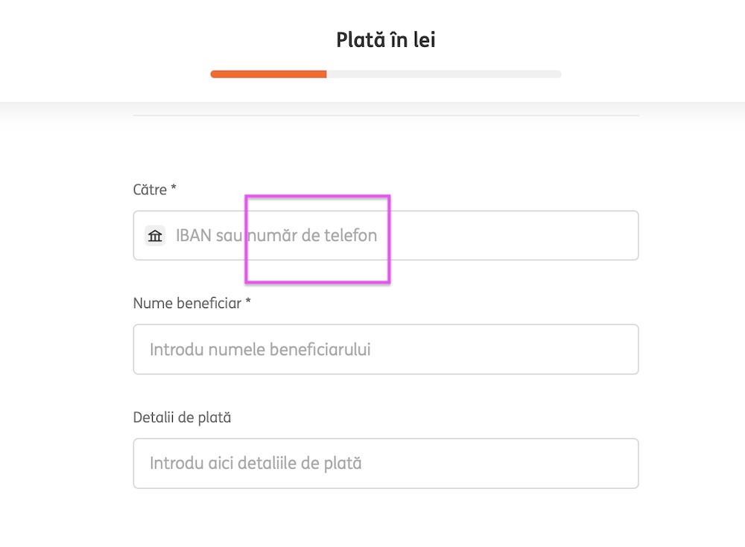Viewport: 745px width, 547px height.
Task: Focus the IBAN sau număr de telefon field
Action: 386,235
